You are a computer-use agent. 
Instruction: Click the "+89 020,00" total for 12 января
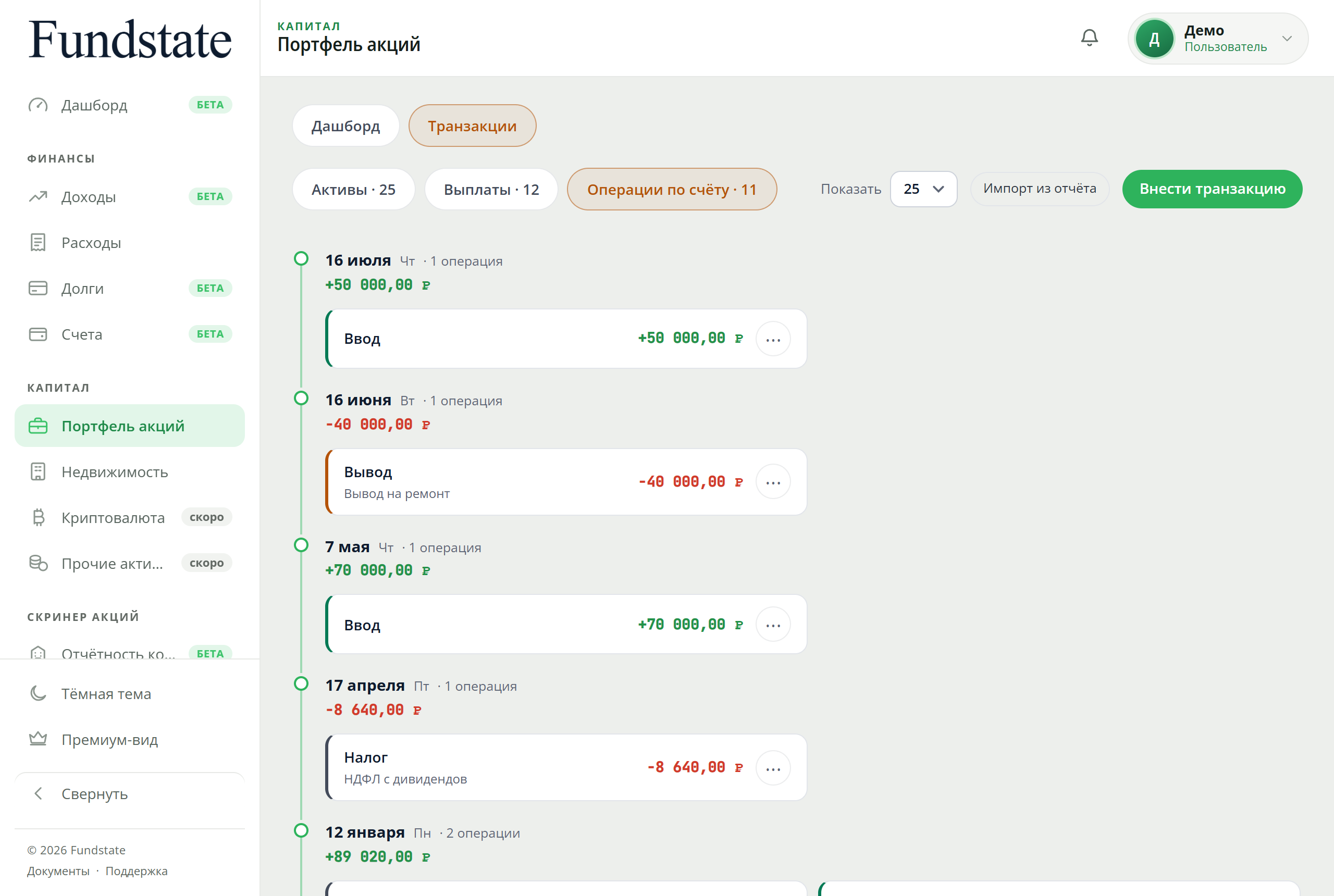[x=377, y=856]
